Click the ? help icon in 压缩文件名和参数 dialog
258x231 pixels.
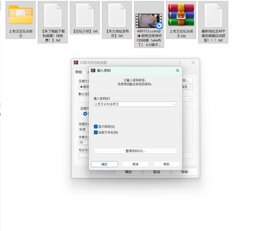(180, 63)
